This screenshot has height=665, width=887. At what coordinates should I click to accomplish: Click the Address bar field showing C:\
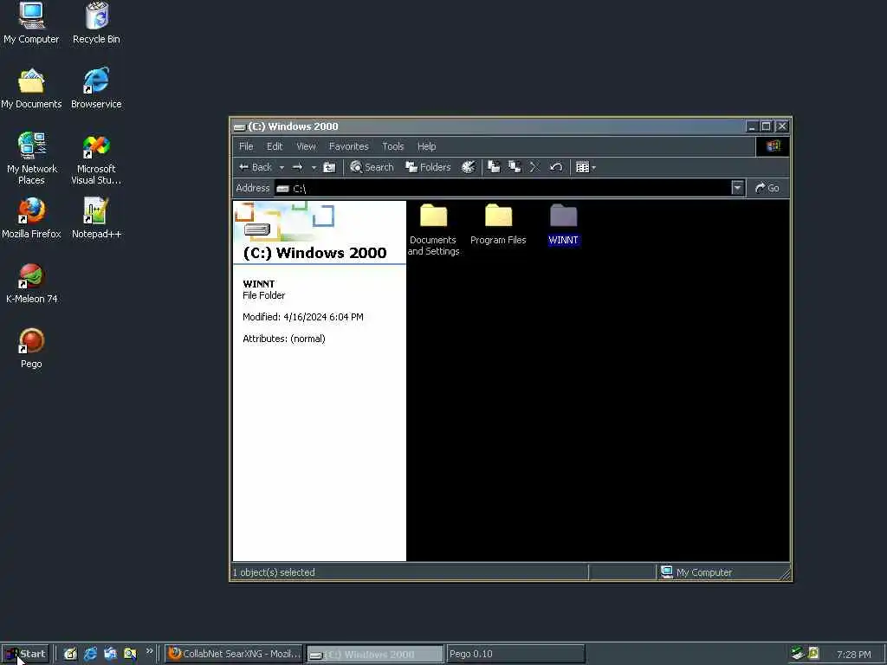click(502, 188)
